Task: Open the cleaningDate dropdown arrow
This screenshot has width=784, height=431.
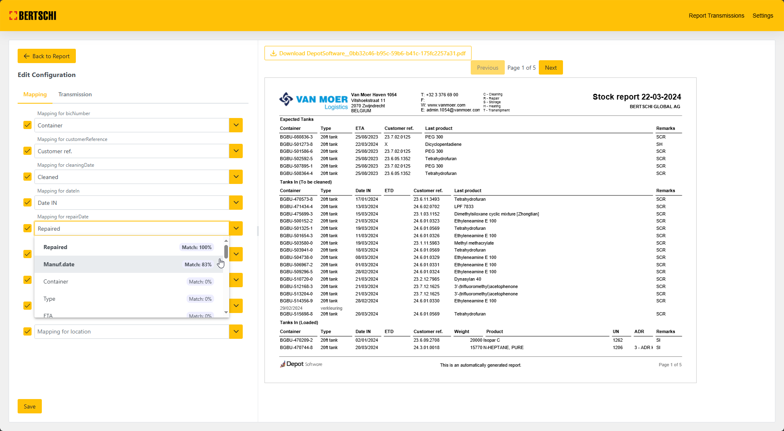Action: click(x=236, y=177)
